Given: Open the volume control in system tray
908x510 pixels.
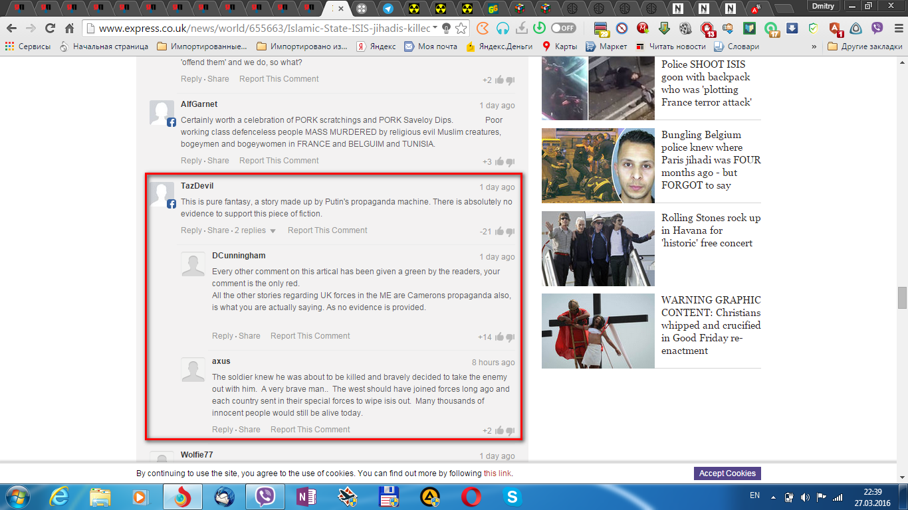Looking at the screenshot, I should (x=805, y=497).
